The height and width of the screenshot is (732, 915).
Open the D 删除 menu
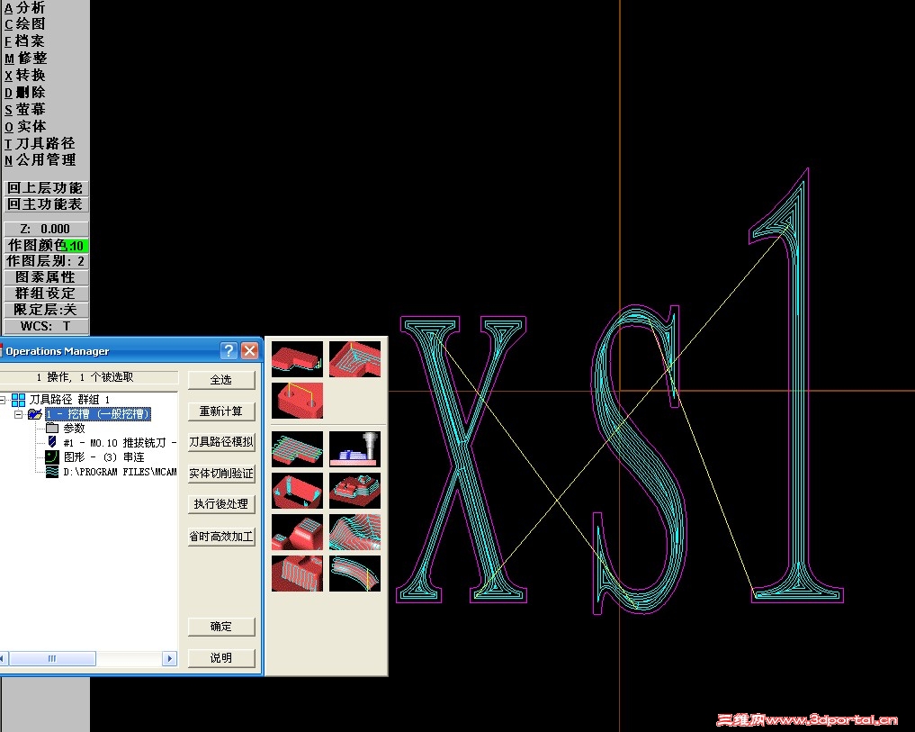click(24, 92)
